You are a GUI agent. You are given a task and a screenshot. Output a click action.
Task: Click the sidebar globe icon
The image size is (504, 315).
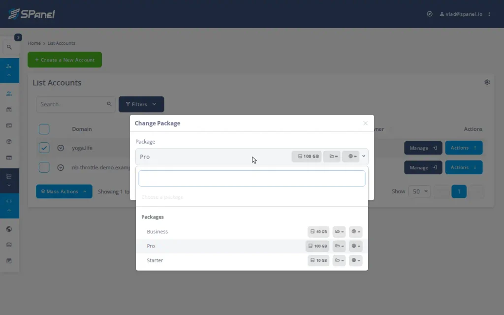pos(9,229)
